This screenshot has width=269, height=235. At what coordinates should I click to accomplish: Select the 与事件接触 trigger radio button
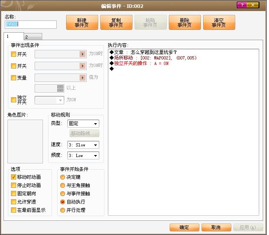[x=63, y=194]
